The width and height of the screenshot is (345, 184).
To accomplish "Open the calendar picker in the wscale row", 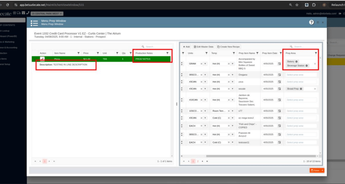I will pos(279,89).
